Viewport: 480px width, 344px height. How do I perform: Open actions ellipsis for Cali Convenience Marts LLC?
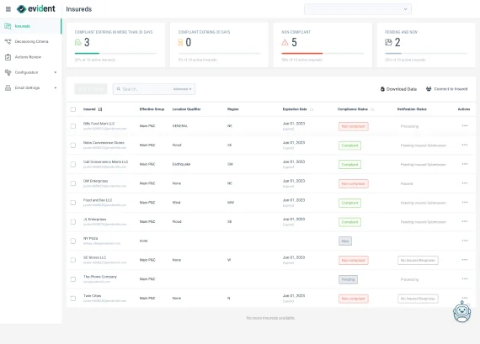click(x=465, y=164)
